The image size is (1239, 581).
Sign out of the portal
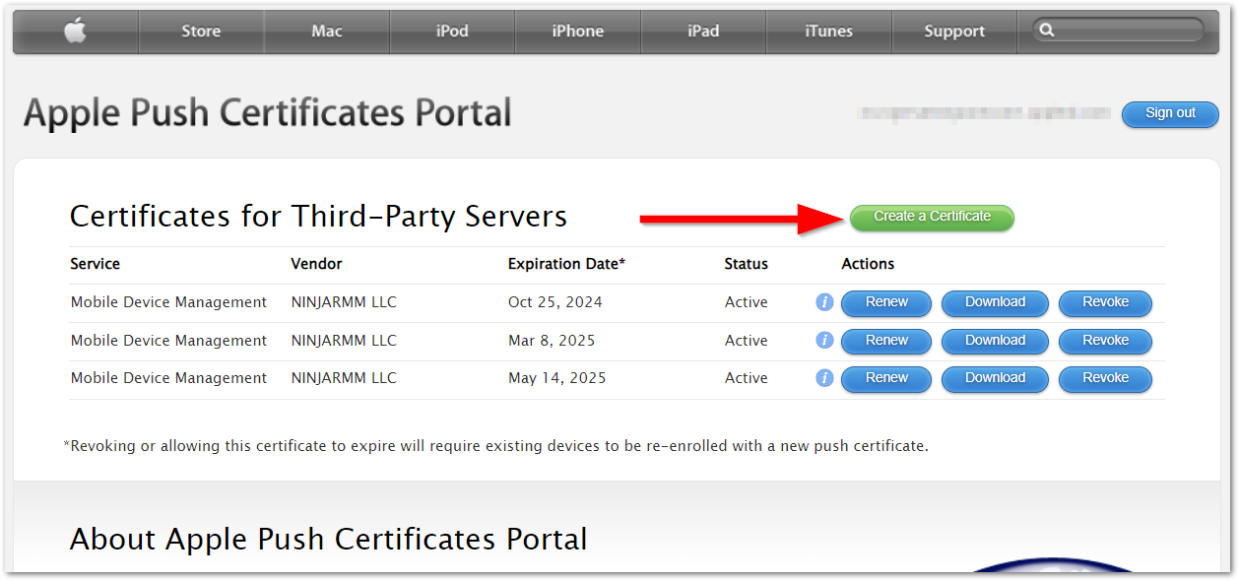point(1170,113)
